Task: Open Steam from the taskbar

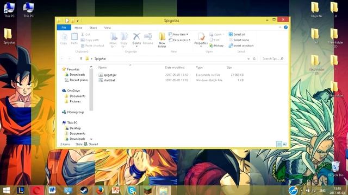Action: point(84,190)
